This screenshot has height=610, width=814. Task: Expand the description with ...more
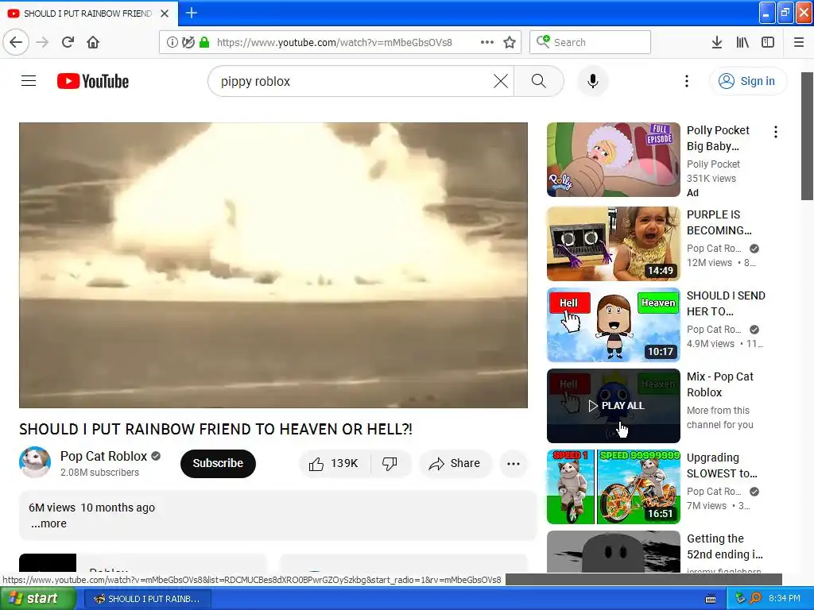[x=48, y=523]
